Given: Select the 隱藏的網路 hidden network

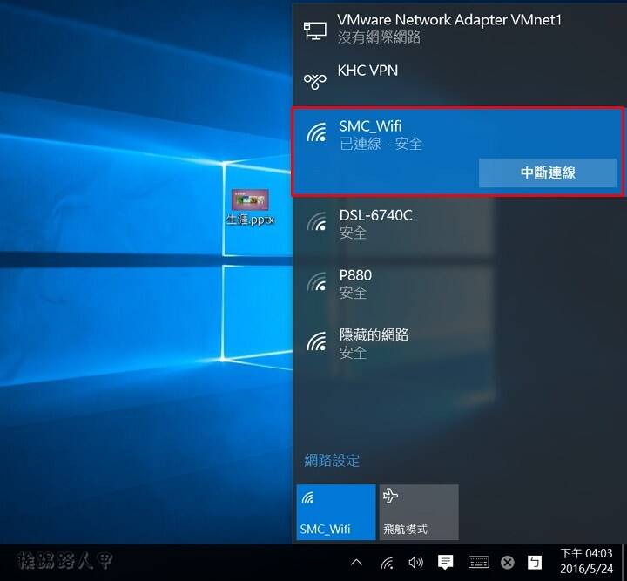Looking at the screenshot, I should [459, 343].
